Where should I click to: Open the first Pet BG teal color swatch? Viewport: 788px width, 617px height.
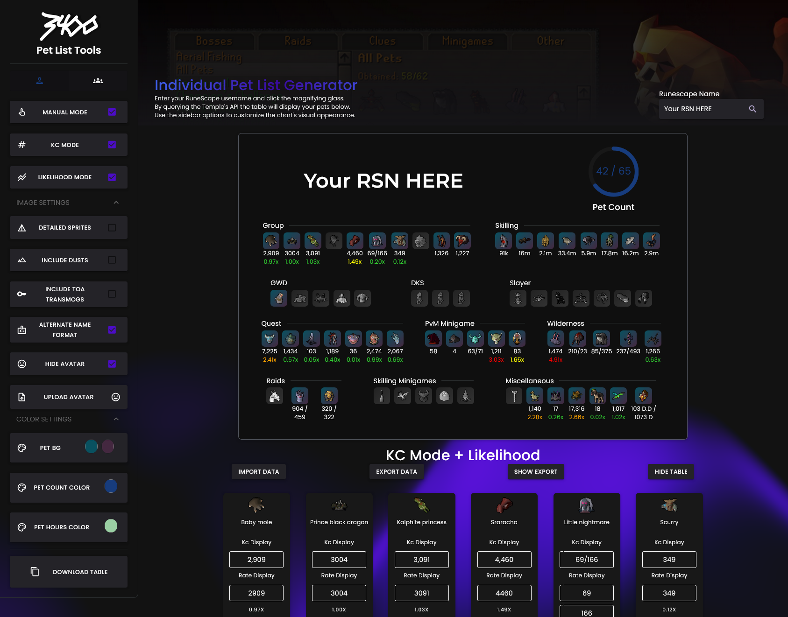(x=92, y=447)
